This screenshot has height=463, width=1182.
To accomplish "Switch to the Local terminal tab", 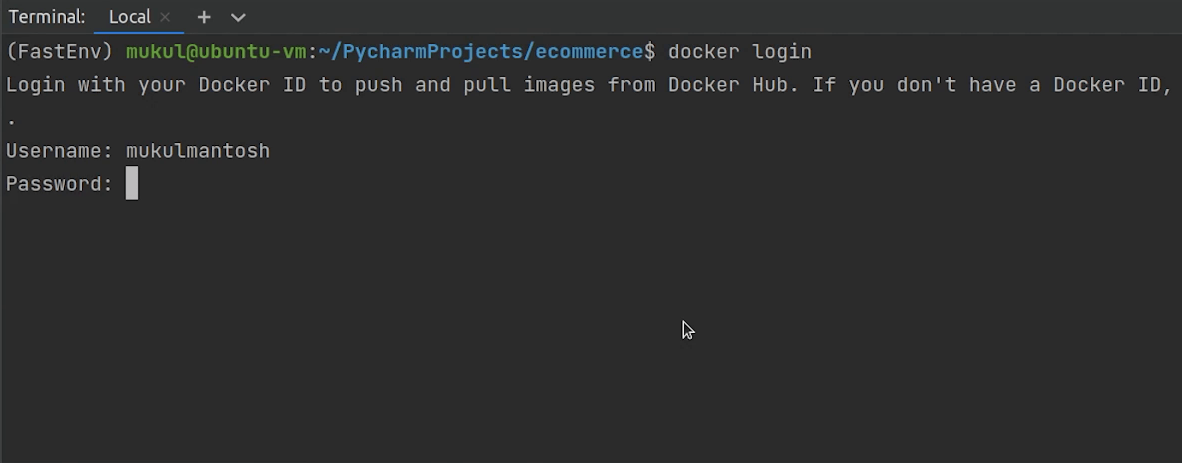I will [x=129, y=18].
